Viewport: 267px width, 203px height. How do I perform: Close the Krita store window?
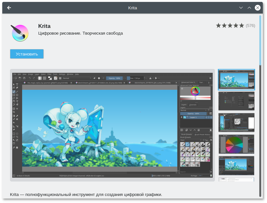pos(258,8)
